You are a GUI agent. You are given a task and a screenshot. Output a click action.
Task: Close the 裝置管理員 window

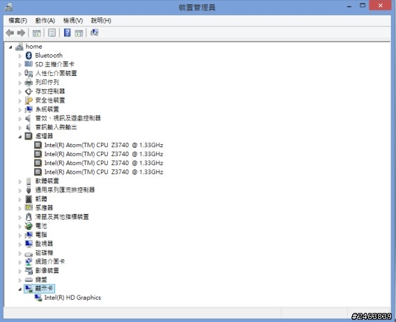click(x=381, y=6)
